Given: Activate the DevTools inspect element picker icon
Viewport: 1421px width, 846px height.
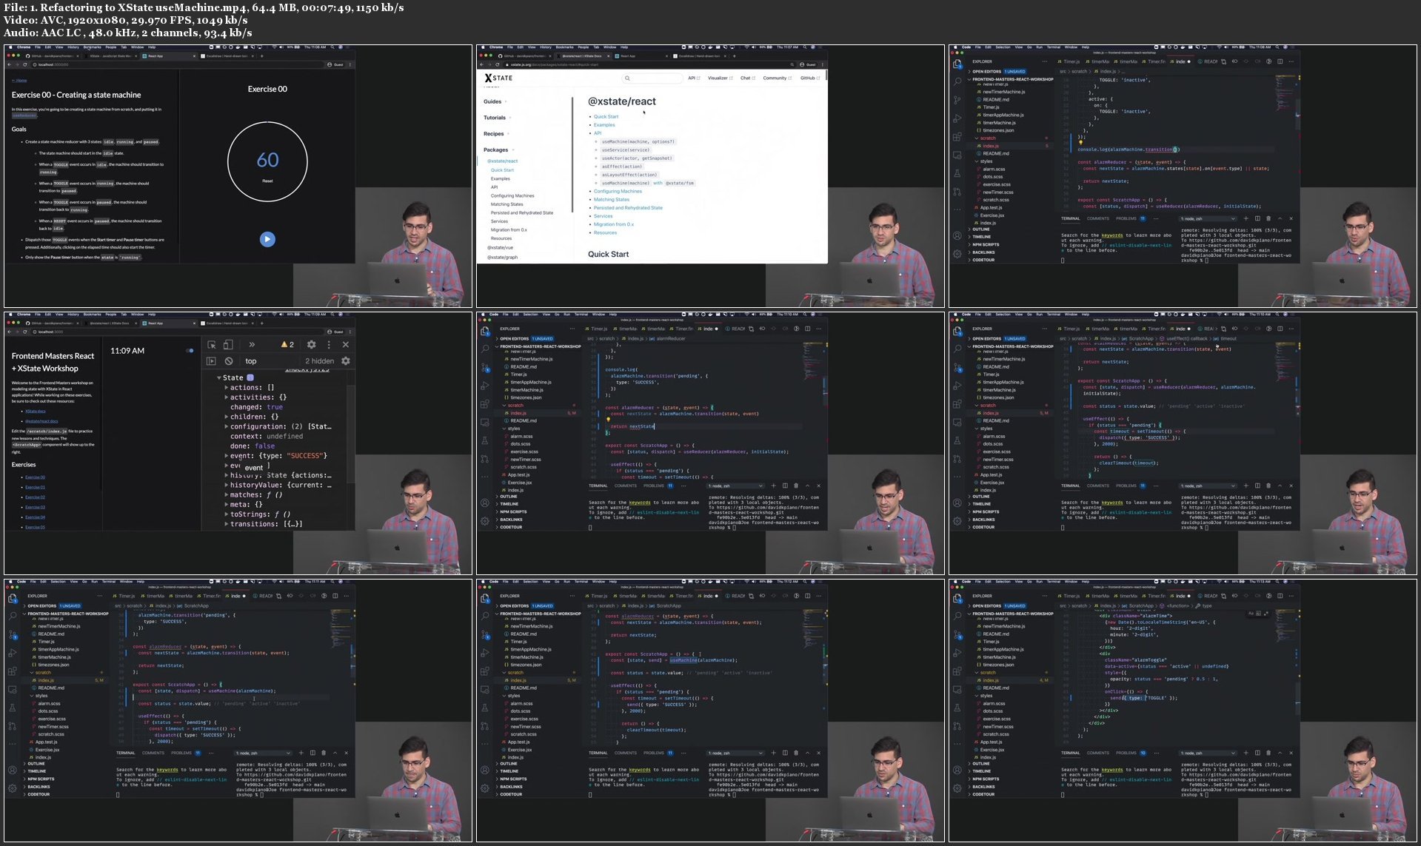Looking at the screenshot, I should [212, 345].
